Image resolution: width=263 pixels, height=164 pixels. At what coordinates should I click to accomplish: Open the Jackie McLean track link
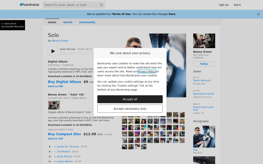click(x=64, y=157)
